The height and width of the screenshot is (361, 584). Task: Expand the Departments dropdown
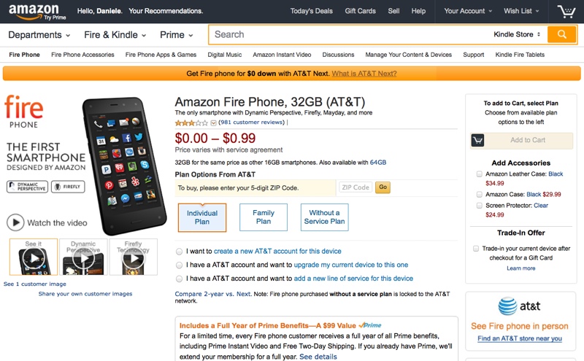click(39, 35)
